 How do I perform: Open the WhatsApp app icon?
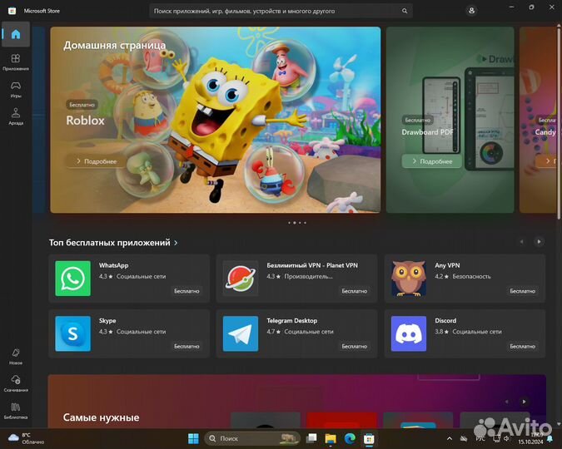pos(72,279)
